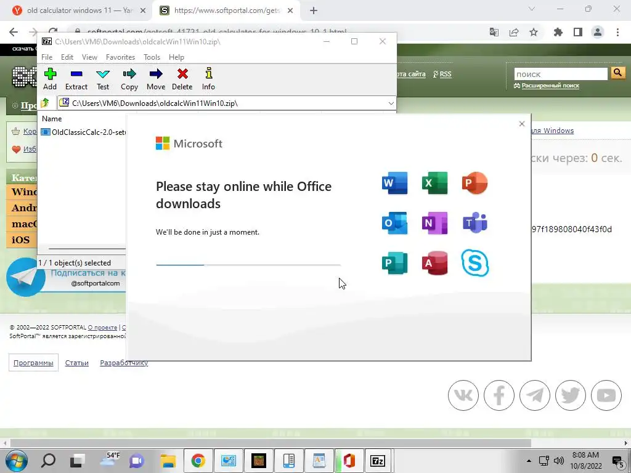This screenshot has width=631, height=473.
Task: Click the Outlook icon in Office installer
Action: (x=394, y=223)
